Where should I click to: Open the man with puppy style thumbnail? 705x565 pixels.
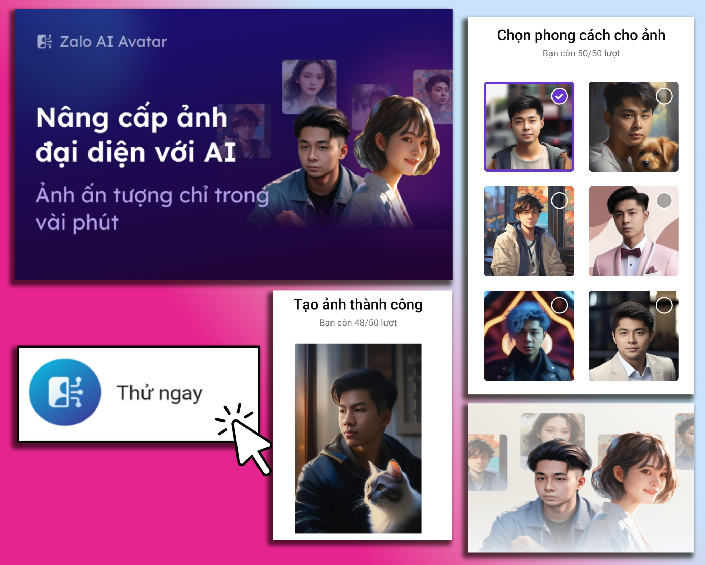point(633,127)
